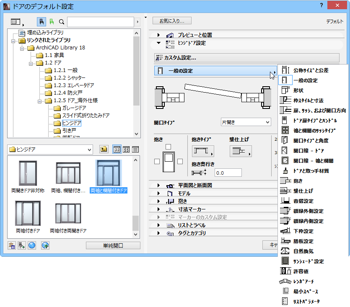Enable the single item view toggle

pos(116,149)
